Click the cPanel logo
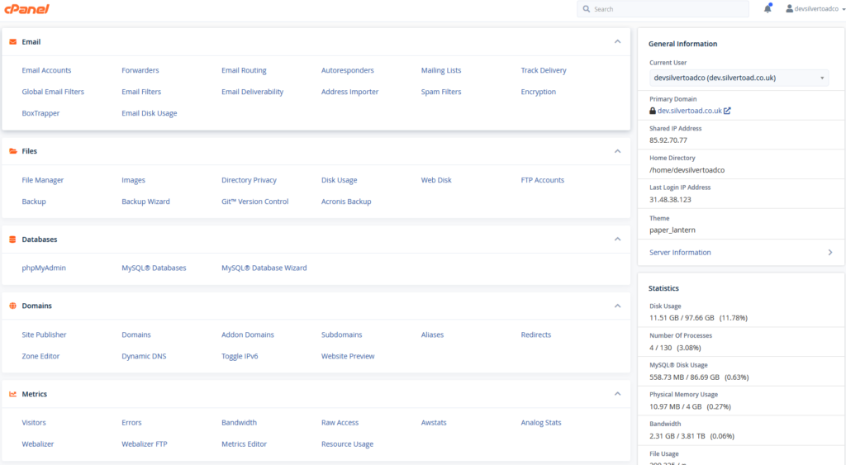 tap(26, 9)
